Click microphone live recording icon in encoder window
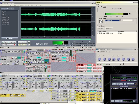Image resolution: width=139 pixels, height=104 pixels. click(x=101, y=21)
